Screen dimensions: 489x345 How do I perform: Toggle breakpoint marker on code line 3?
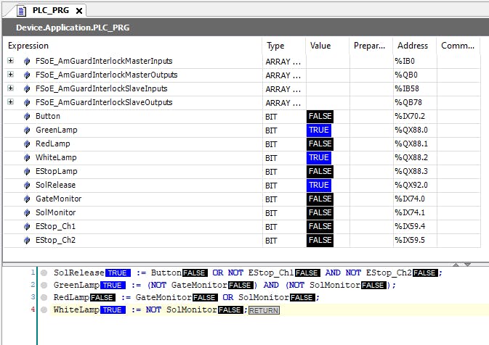tap(44, 297)
